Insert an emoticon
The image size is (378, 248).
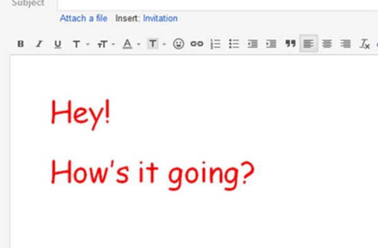click(x=178, y=44)
